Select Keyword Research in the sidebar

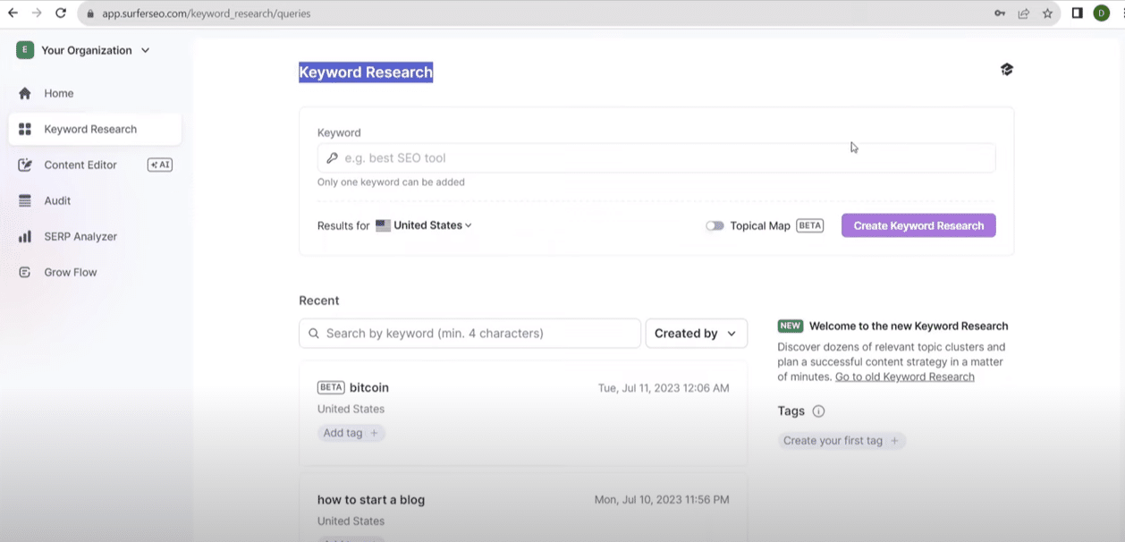click(95, 129)
